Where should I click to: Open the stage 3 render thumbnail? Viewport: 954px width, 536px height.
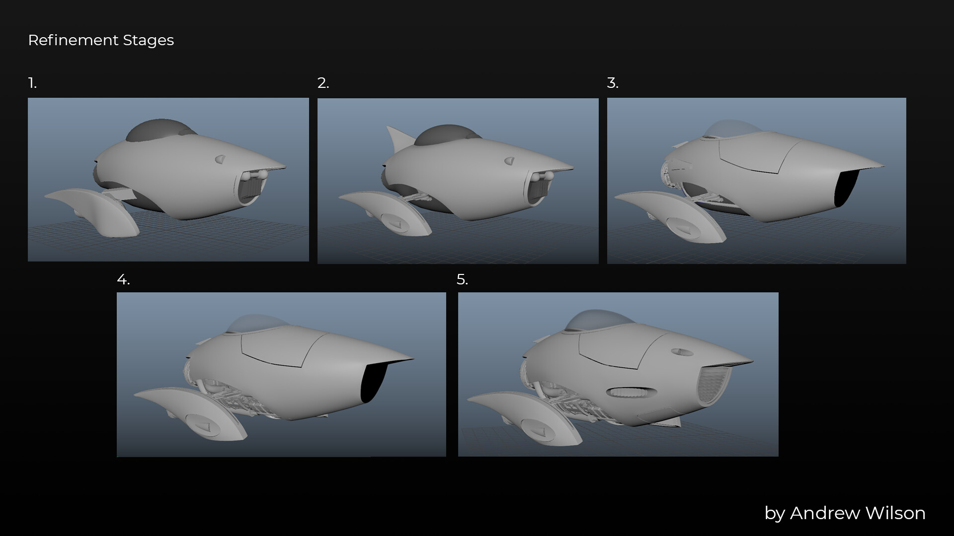[x=756, y=181]
